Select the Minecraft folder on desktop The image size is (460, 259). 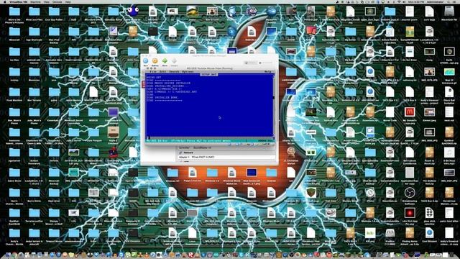pos(14,32)
